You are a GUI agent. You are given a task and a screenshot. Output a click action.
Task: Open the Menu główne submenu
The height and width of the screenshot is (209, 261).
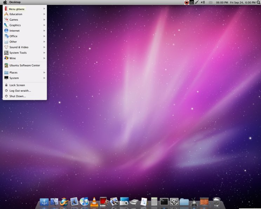point(25,9)
